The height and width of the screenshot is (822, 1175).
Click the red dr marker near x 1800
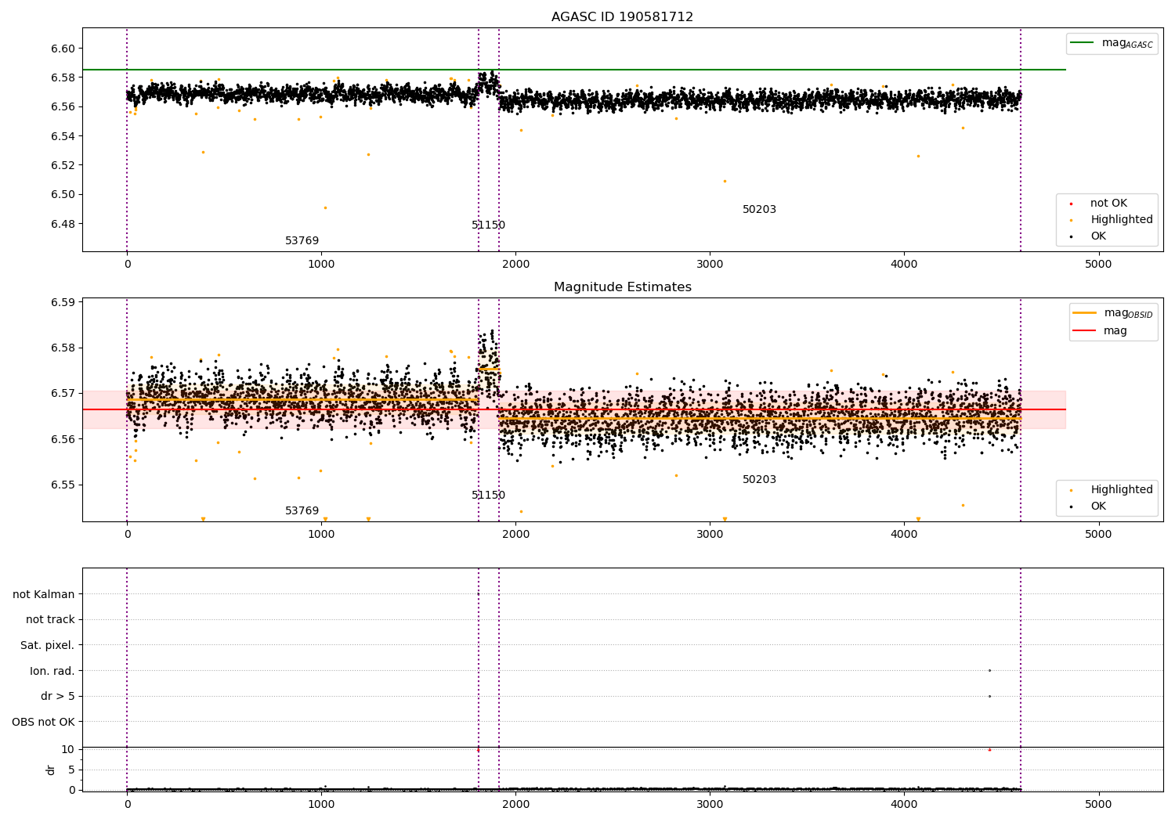point(478,750)
